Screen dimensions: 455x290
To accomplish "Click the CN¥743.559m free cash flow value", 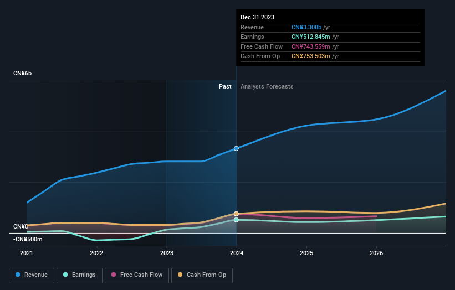I will click(x=311, y=46).
